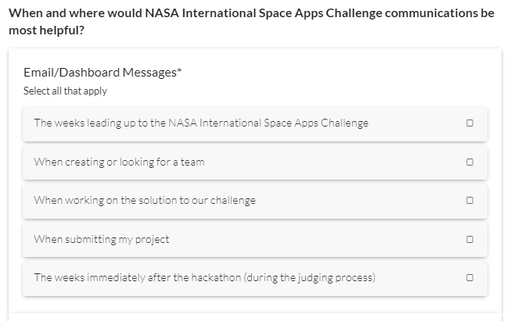507x321 pixels.
Task: Check the box for creating or looking for a team
Action: click(469, 162)
